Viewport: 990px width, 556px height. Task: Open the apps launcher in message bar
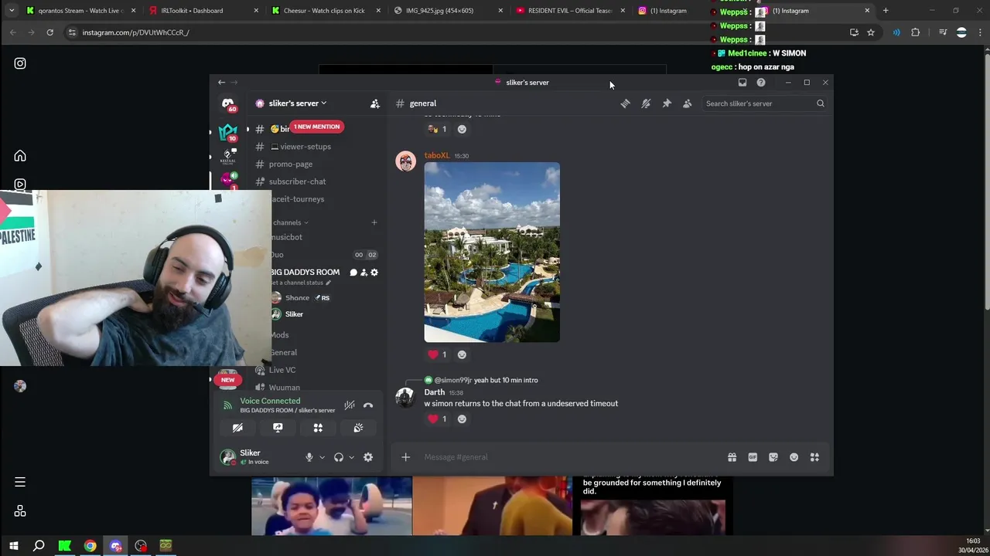pyautogui.click(x=814, y=457)
